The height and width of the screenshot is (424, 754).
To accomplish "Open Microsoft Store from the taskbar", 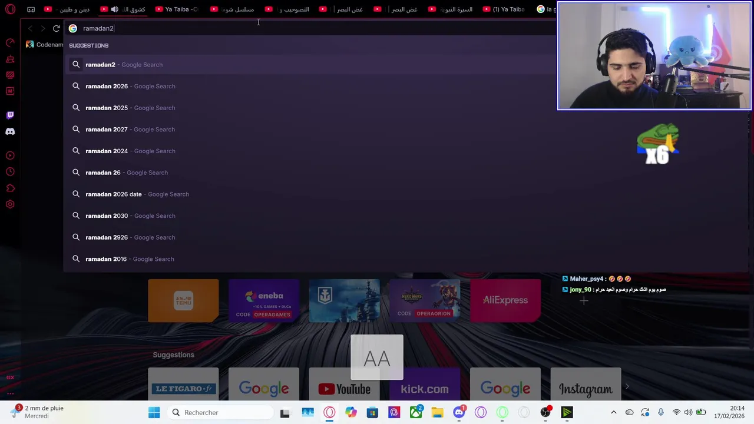I will (x=372, y=413).
